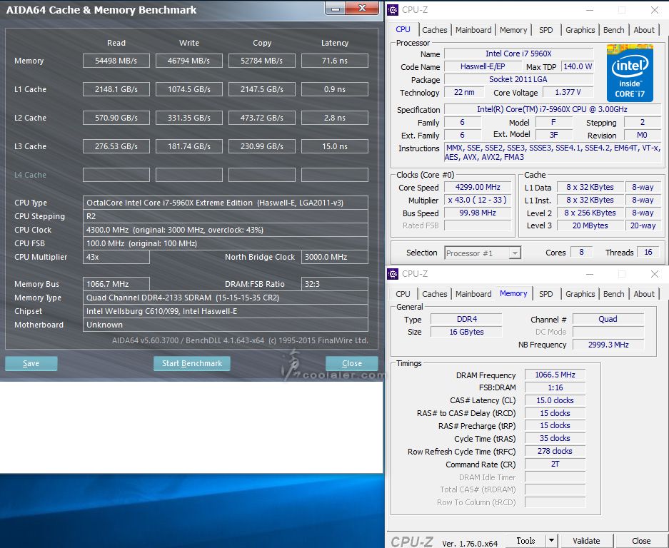This screenshot has width=669, height=548.
Task: Open the Processor #1 selection dropdown
Action: coord(483,253)
